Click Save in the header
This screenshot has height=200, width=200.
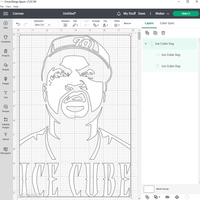pos(142,14)
